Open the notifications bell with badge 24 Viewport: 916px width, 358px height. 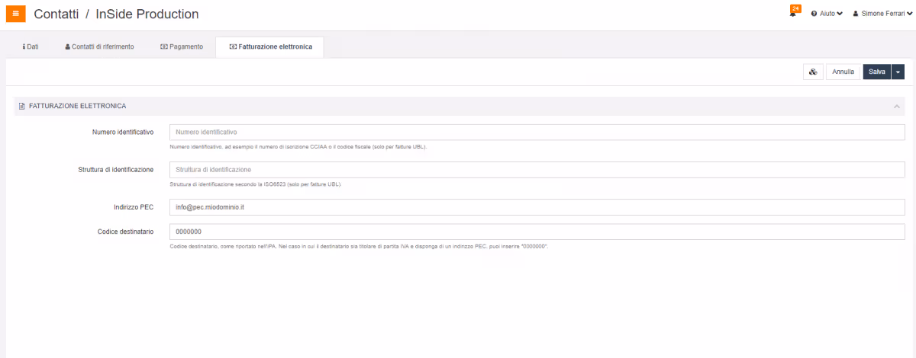pos(794,12)
